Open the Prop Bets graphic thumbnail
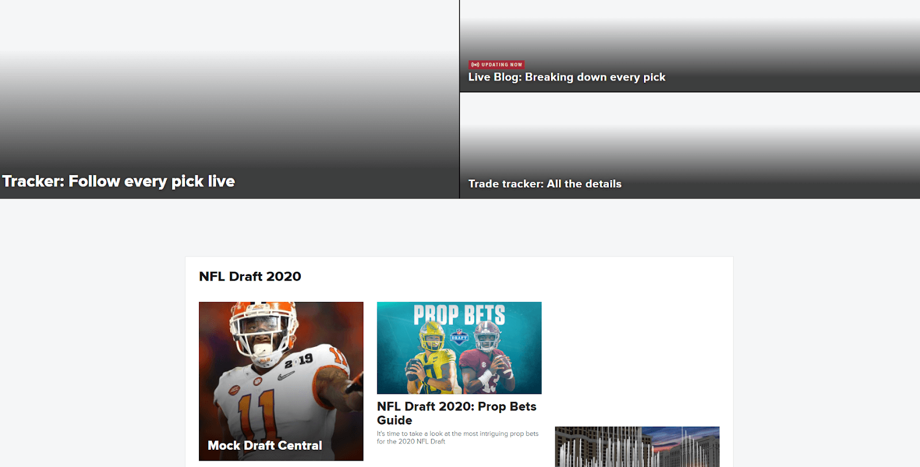920x467 pixels. pyautogui.click(x=459, y=348)
